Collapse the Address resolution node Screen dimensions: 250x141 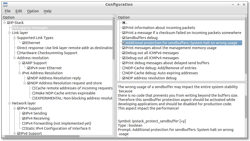15,58
